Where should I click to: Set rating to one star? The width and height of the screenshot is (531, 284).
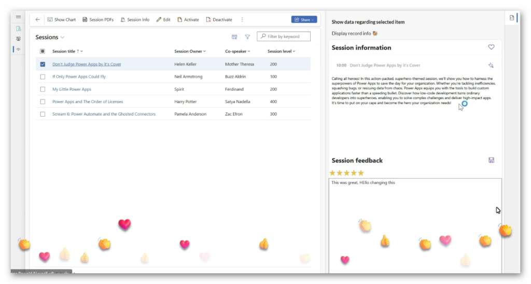tap(332, 173)
